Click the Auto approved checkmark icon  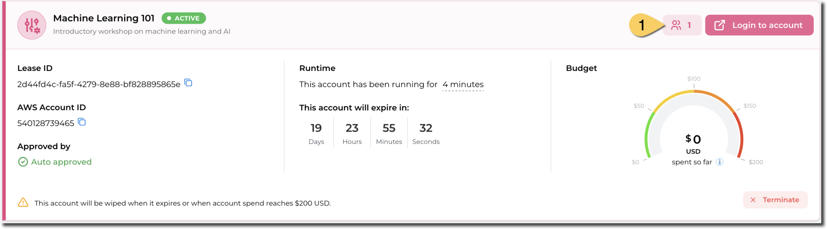(23, 162)
